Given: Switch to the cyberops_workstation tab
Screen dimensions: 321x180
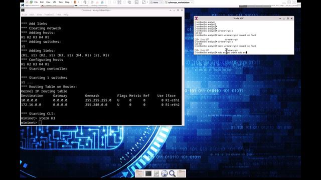Looking at the screenshot, I should point(179,2).
